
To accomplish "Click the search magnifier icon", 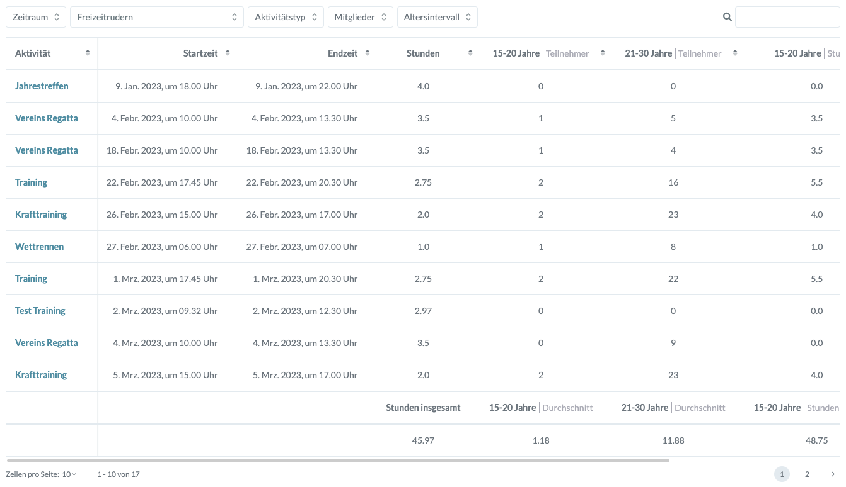I will [727, 17].
